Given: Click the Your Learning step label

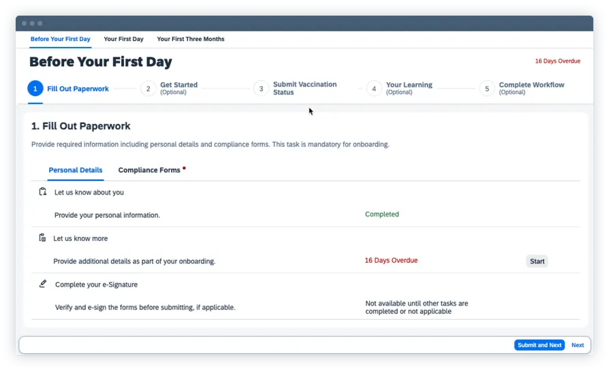Looking at the screenshot, I should tap(409, 84).
